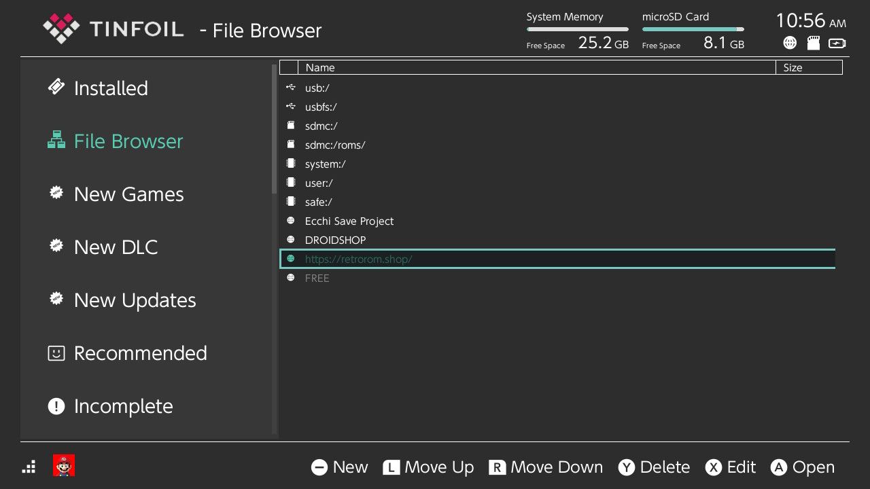Click the dots grid icon in footer
This screenshot has height=489, width=870.
point(29,467)
